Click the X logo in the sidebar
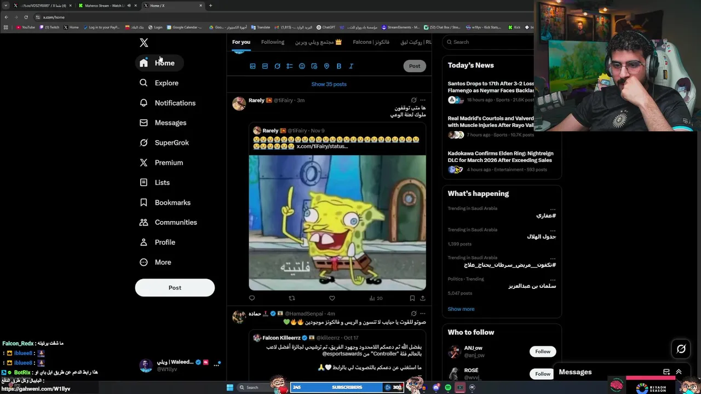This screenshot has width=701, height=394. (143, 43)
